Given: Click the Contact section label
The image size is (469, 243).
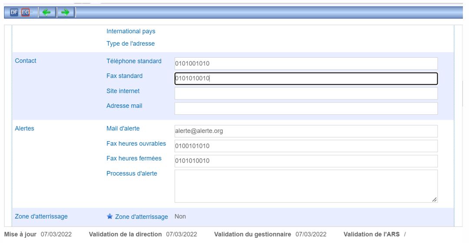Looking at the screenshot, I should [x=26, y=61].
